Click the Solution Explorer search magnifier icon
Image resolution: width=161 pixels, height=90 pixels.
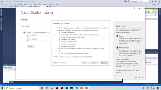tap(156, 14)
